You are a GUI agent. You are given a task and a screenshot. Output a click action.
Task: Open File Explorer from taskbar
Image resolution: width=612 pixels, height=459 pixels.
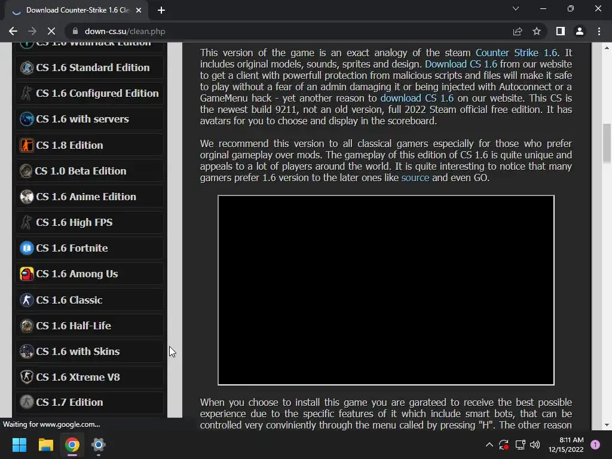pos(45,445)
